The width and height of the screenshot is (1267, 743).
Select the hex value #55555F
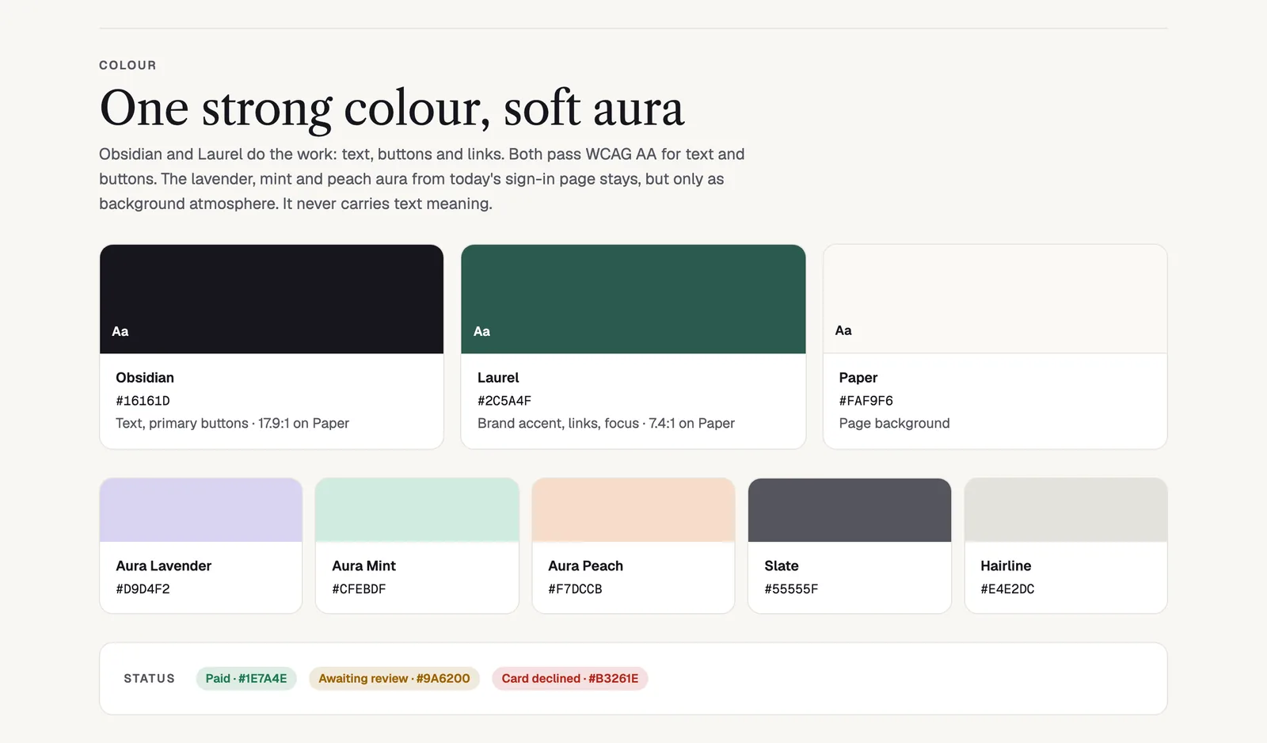coord(791,589)
